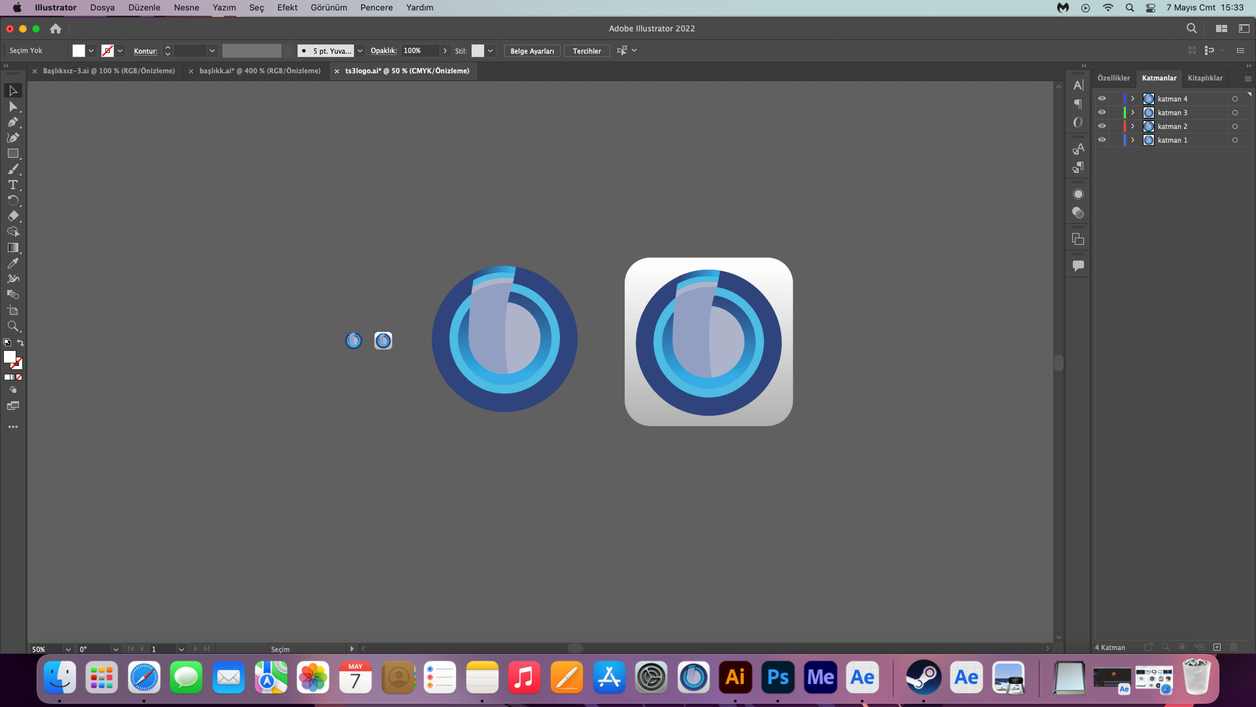The image size is (1256, 707).
Task: Expand katman 1 layer chevron
Action: (1132, 140)
